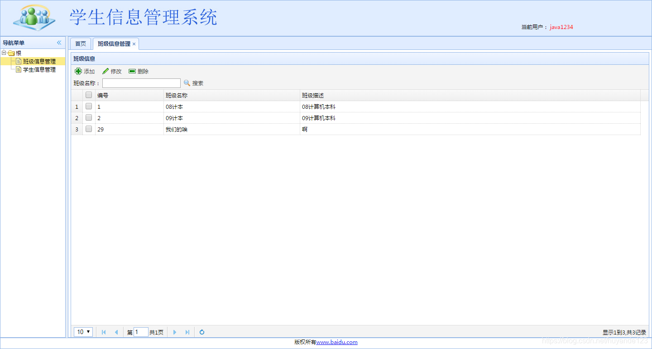Sort by the 班级描述 column header
The height and width of the screenshot is (349, 652).
tap(470, 95)
